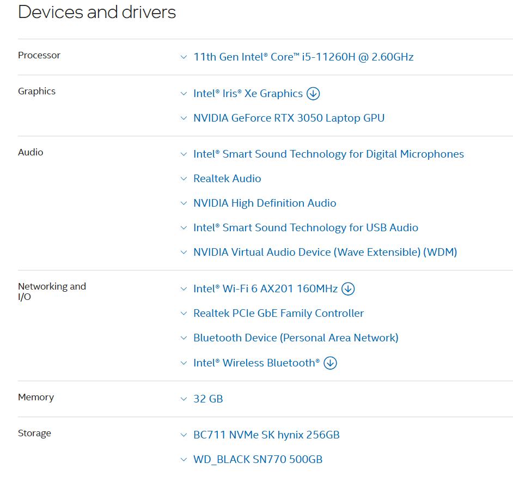The height and width of the screenshot is (481, 513).
Task: Open the Intel Iris Xe Graphics link
Action: click(248, 93)
